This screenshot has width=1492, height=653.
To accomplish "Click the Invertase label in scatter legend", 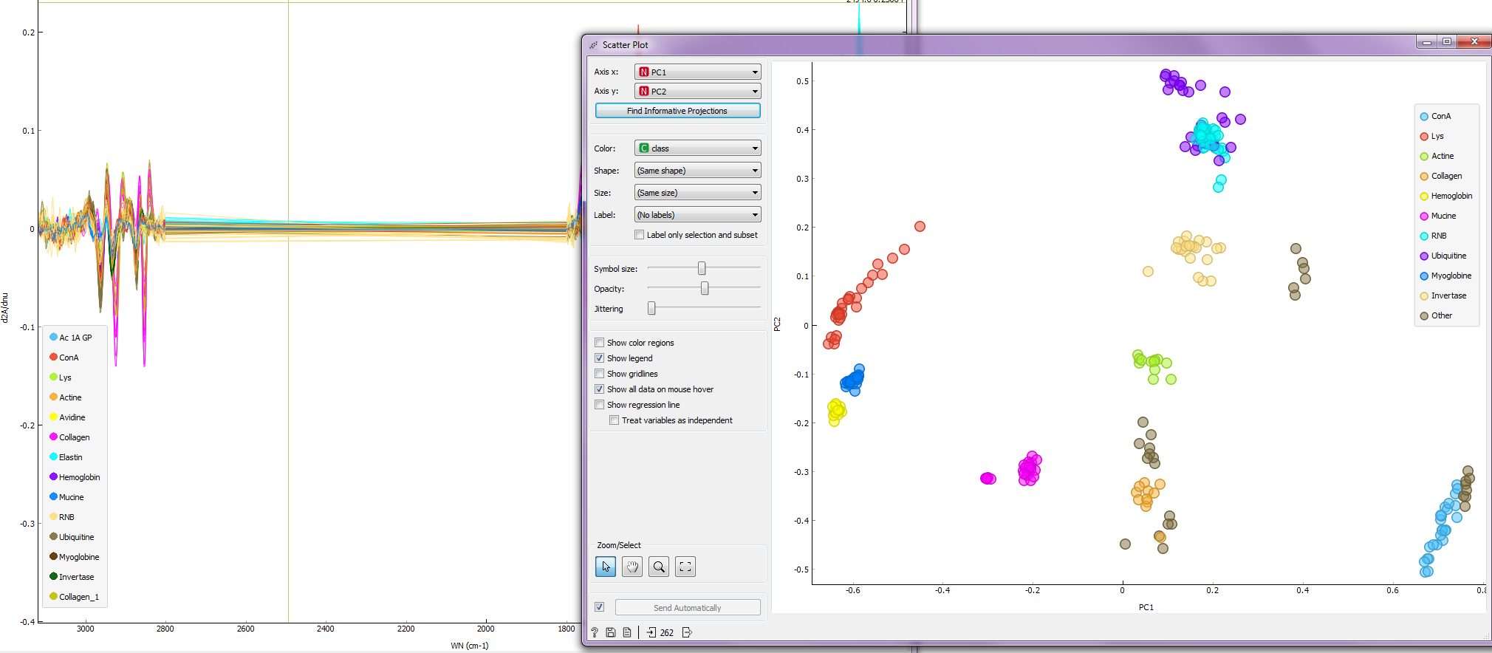I will [1449, 295].
